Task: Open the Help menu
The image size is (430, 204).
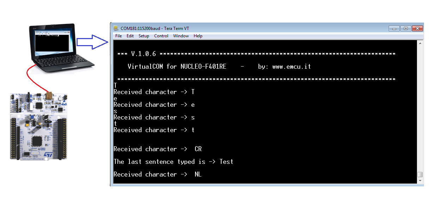Action: point(198,36)
